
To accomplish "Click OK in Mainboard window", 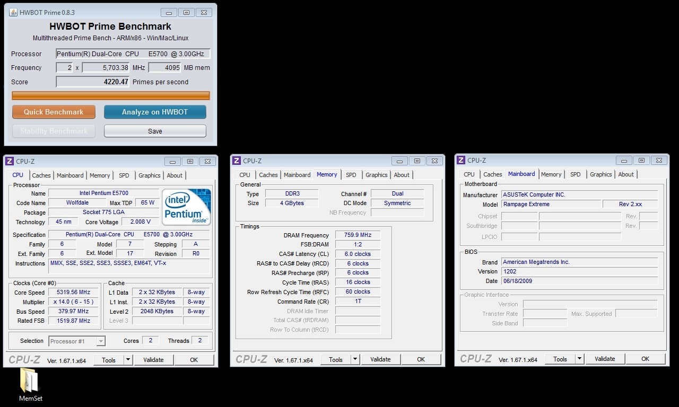I will pyautogui.click(x=646, y=359).
